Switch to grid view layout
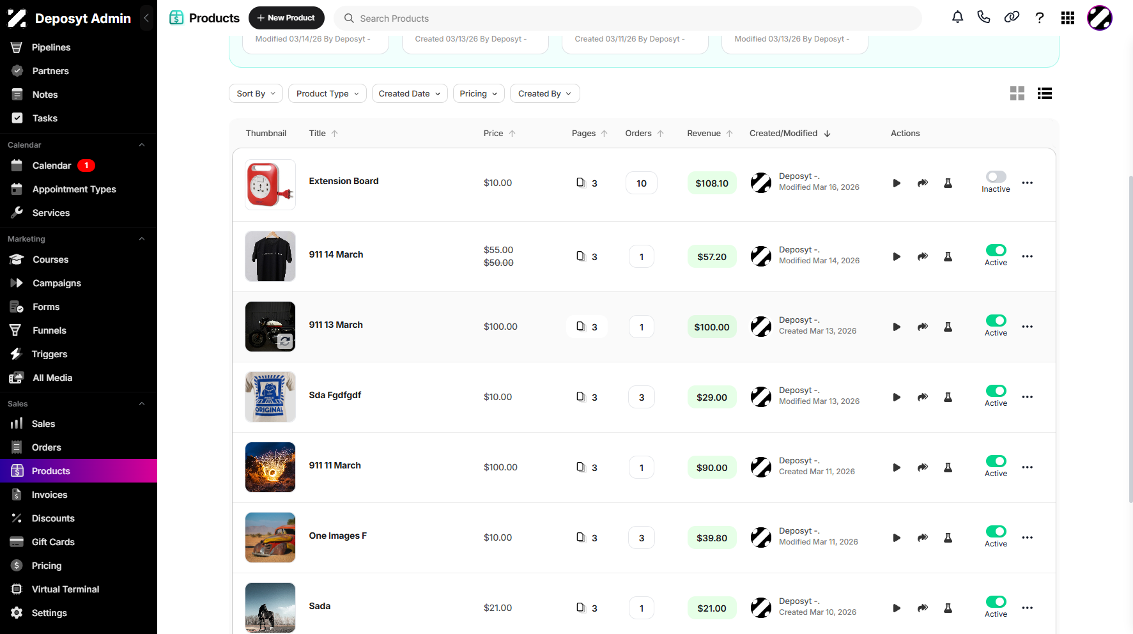1133x634 pixels. (1017, 93)
